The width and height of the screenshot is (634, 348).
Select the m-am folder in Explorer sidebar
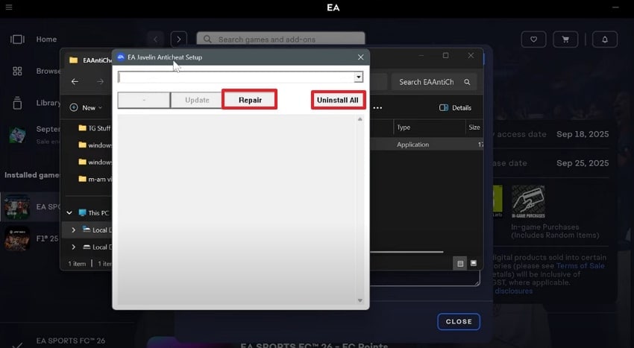95,179
